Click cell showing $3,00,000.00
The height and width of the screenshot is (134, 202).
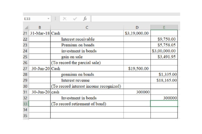pos(164,51)
